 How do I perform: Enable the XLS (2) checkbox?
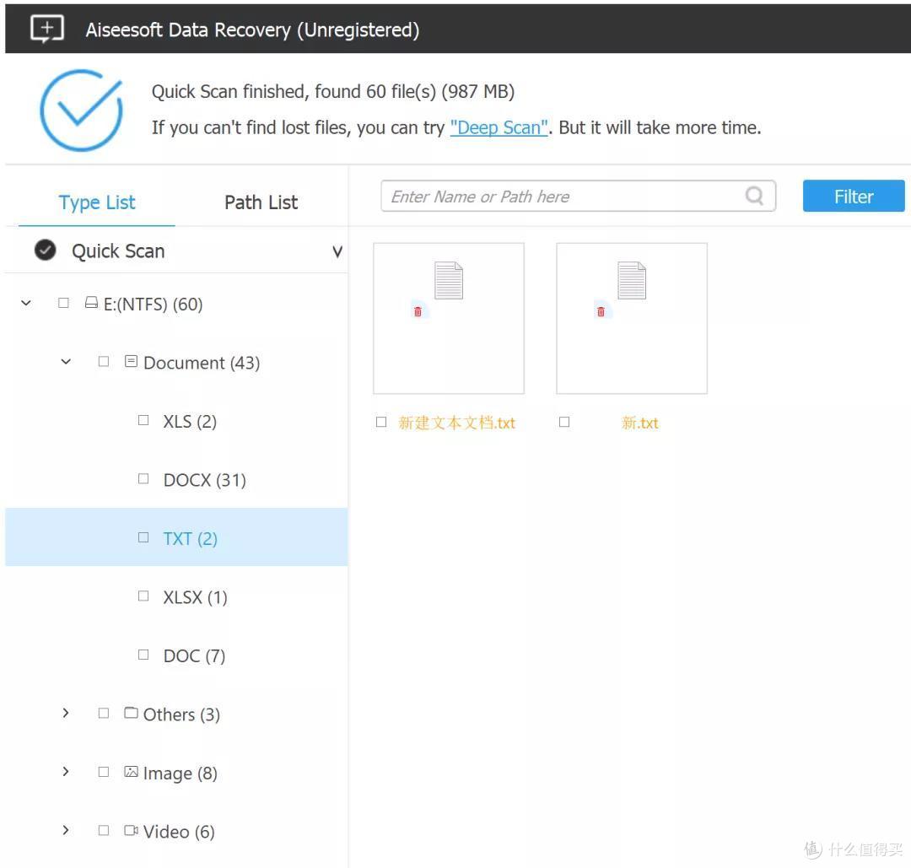coord(143,420)
